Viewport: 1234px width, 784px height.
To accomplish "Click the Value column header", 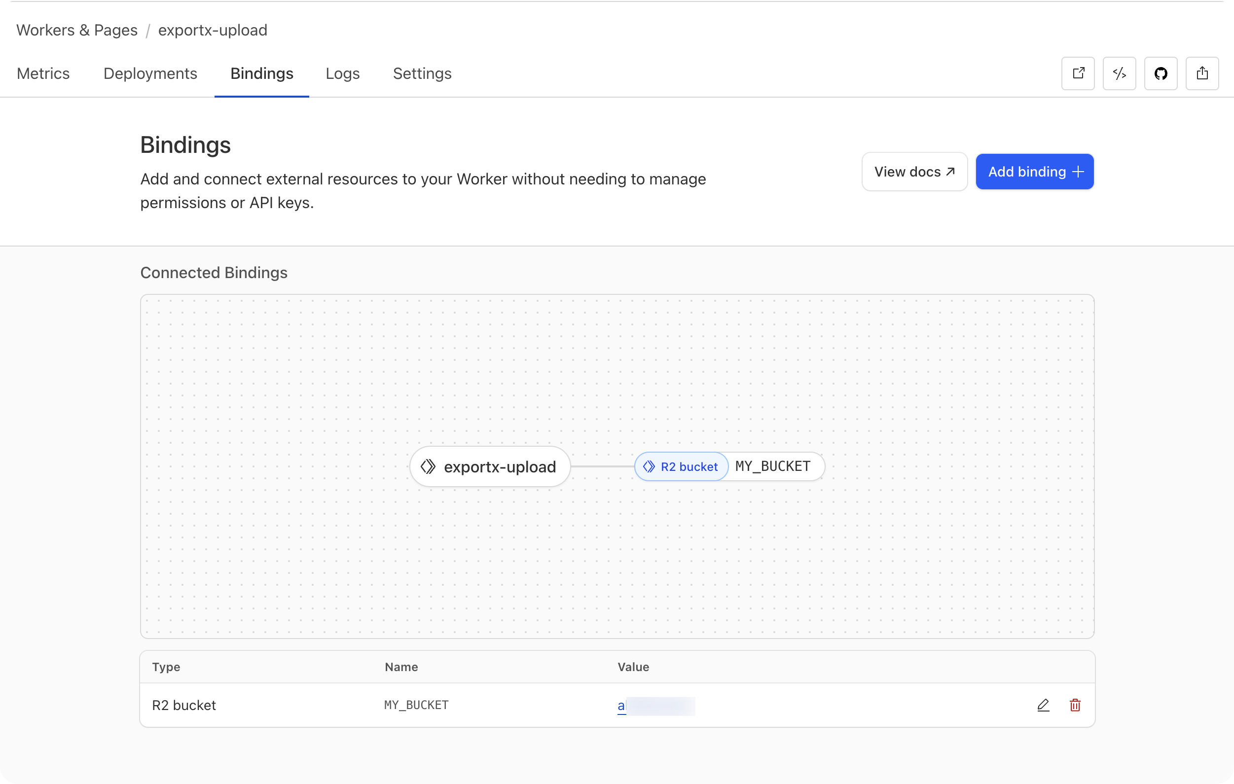I will click(x=633, y=667).
